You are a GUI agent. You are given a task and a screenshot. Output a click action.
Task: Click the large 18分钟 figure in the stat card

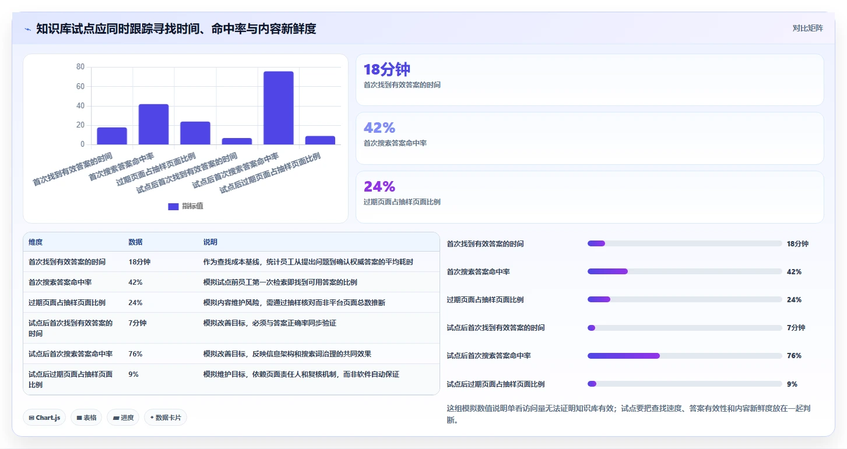click(387, 69)
